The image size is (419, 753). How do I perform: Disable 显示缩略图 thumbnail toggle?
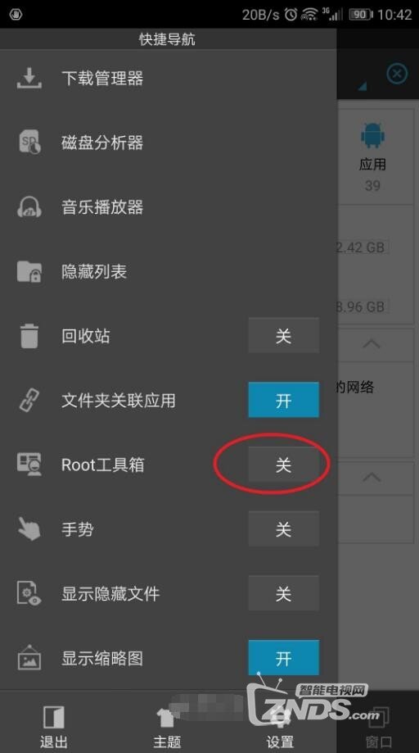283,658
